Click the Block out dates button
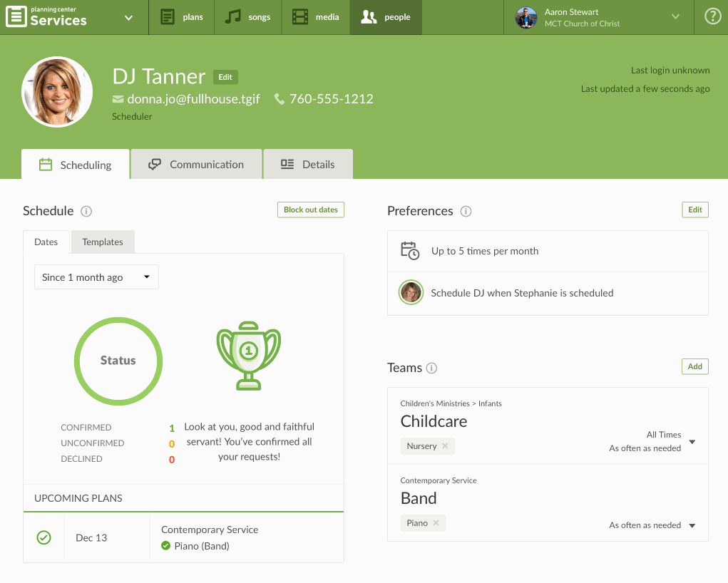The image size is (728, 583). [x=310, y=210]
